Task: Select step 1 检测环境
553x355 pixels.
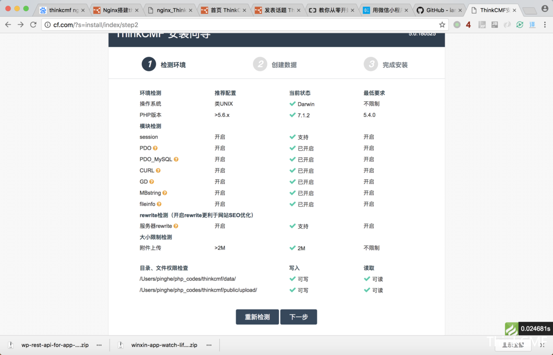Action: pyautogui.click(x=164, y=64)
